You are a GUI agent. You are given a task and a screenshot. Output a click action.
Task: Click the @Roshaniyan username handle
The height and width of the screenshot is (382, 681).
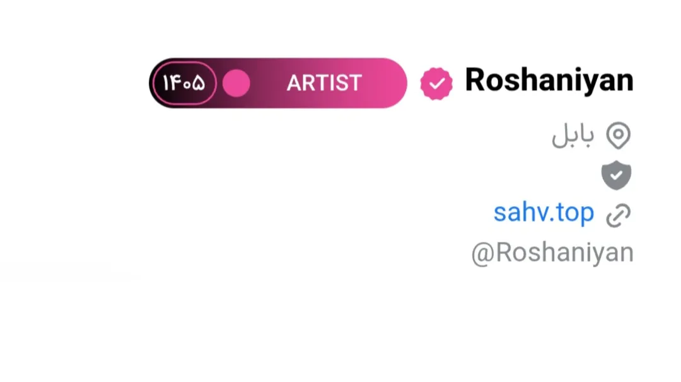(552, 253)
